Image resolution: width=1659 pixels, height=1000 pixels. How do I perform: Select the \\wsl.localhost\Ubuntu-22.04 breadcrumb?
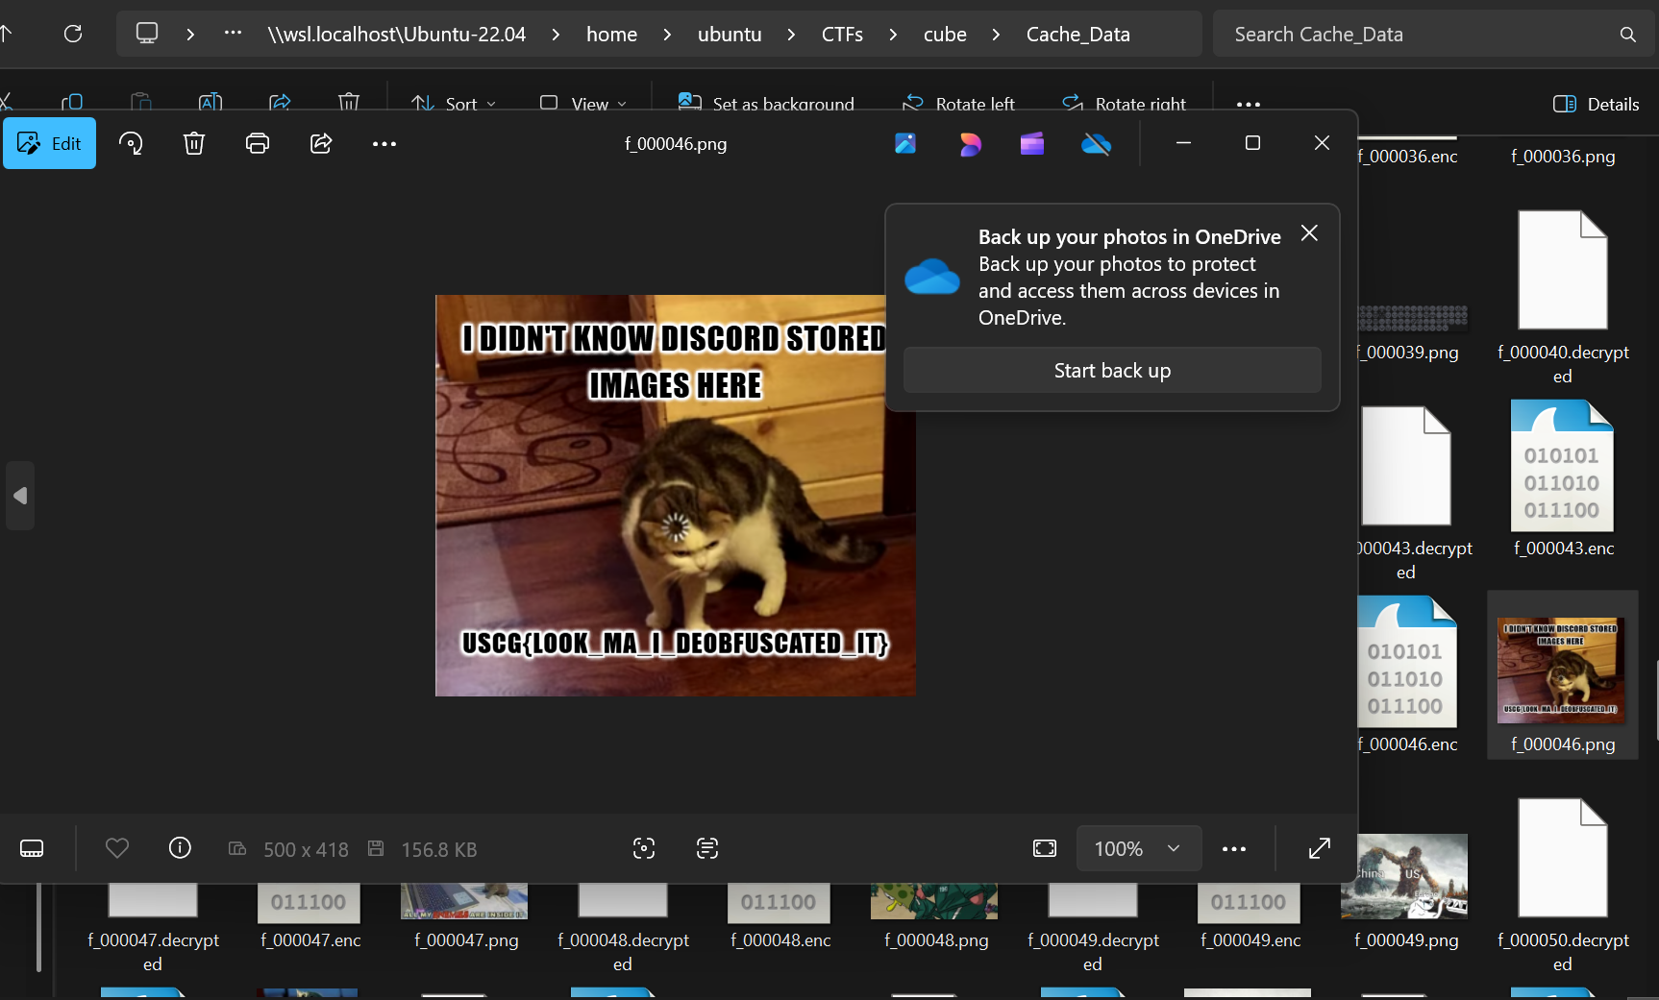397,34
